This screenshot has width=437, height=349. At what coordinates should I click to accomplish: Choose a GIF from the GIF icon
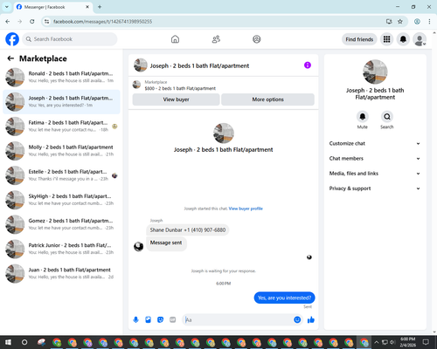pyautogui.click(x=173, y=320)
